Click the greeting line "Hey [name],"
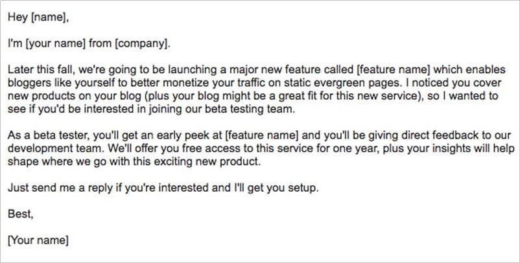520x263 pixels. coord(38,17)
